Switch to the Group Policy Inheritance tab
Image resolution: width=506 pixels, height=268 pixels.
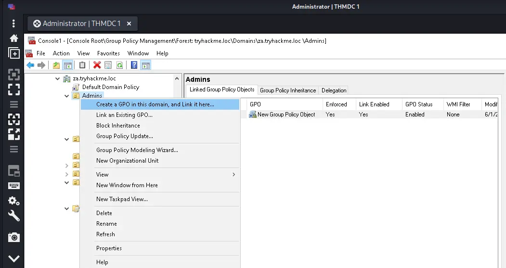pos(288,90)
